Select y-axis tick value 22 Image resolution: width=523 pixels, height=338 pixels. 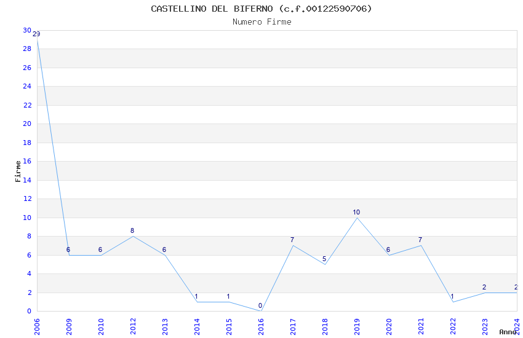(27, 105)
